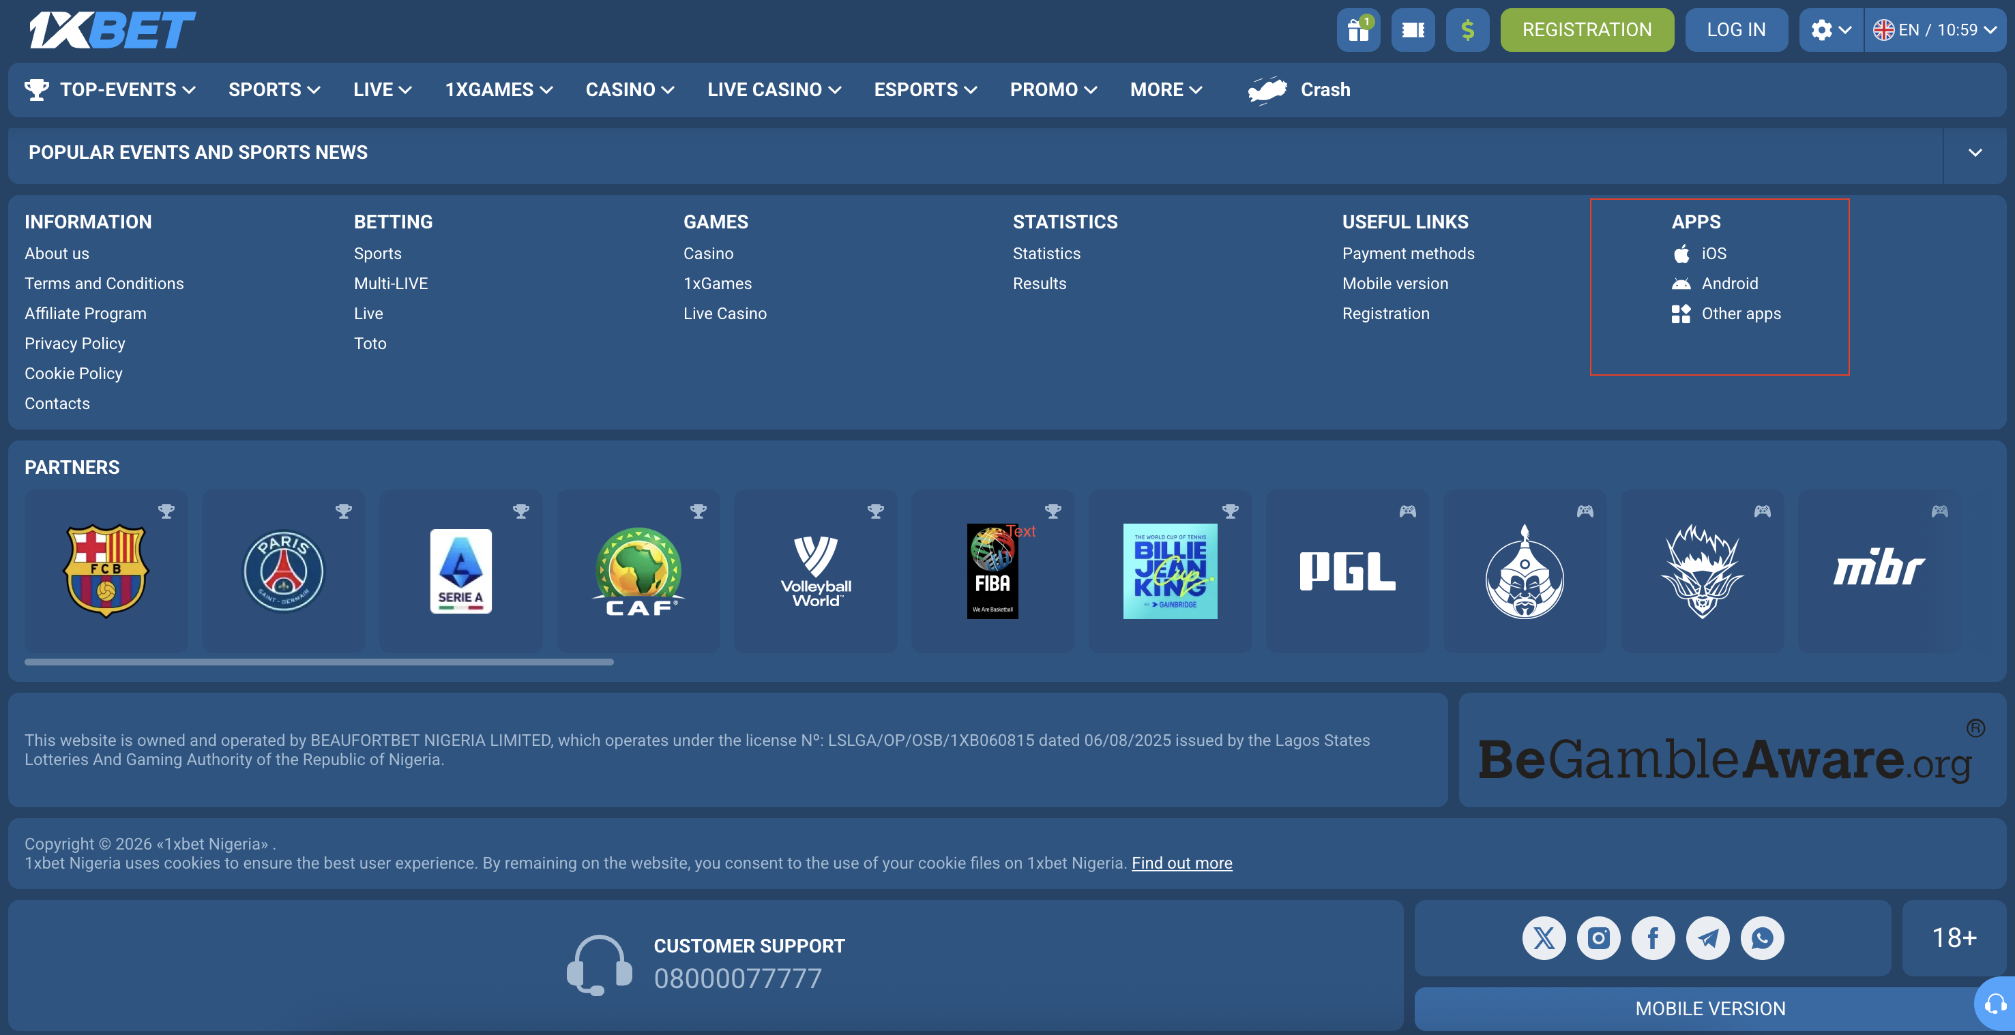Click the dollar deposit icon
This screenshot has width=2015, height=1035.
coord(1467,30)
